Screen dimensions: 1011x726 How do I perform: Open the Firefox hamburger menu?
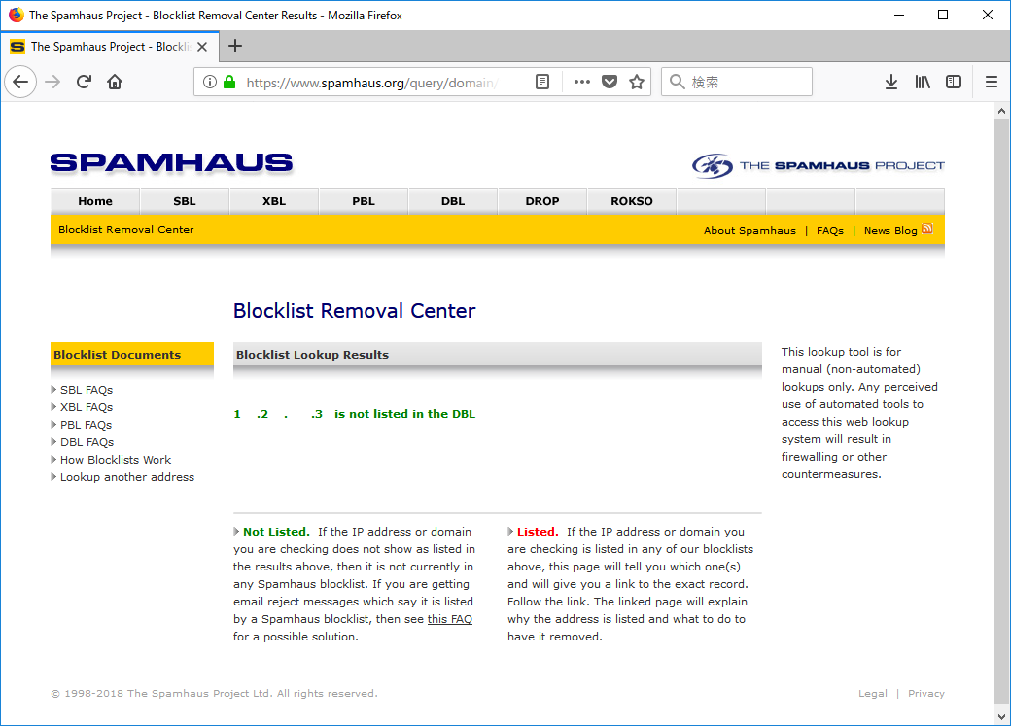coord(992,82)
